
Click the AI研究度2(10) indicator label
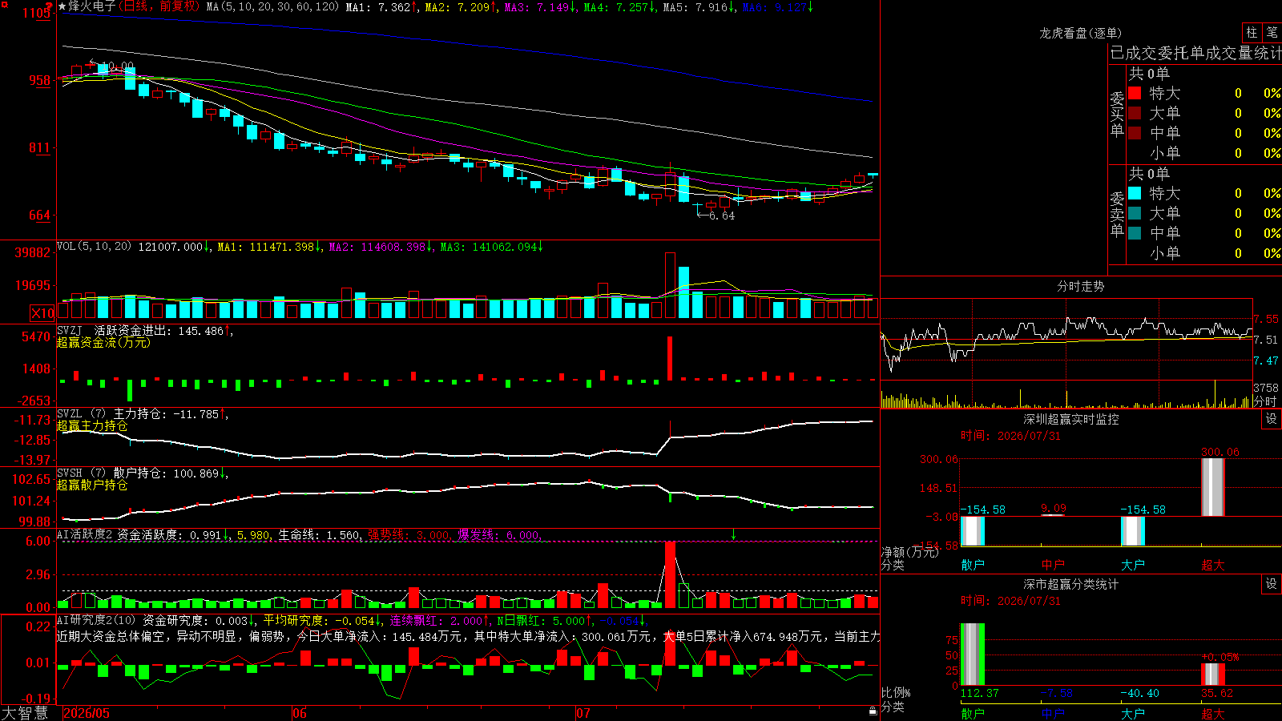pos(96,620)
